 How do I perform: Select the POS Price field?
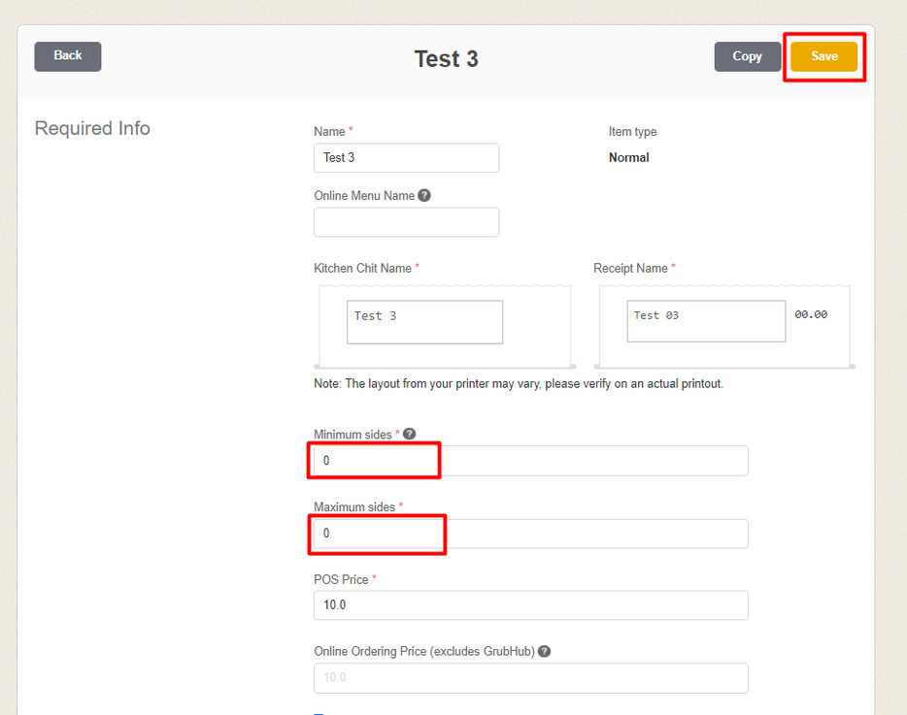(x=530, y=605)
